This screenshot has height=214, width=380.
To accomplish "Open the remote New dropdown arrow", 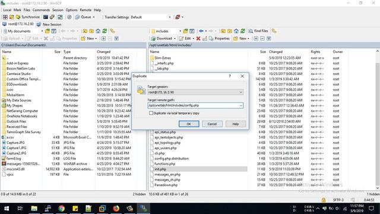I will (x=248, y=39).
